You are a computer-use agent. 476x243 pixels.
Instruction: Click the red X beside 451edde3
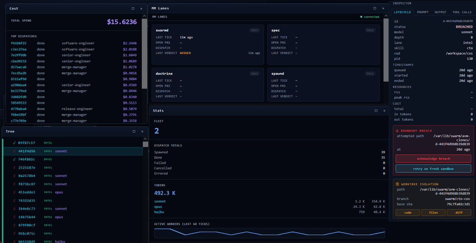(x=14, y=192)
